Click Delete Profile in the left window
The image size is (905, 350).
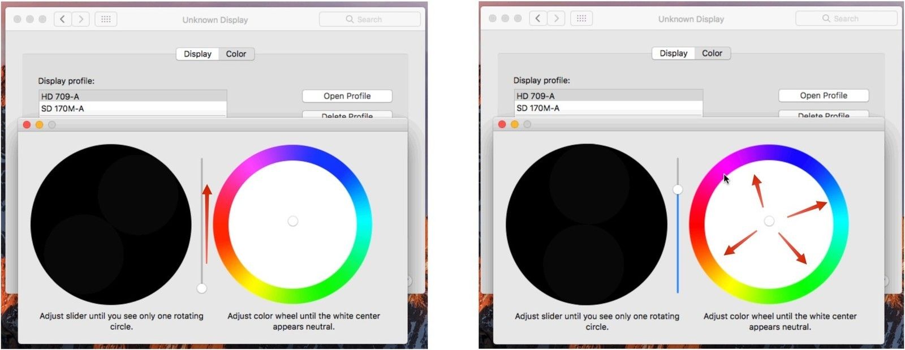click(347, 115)
